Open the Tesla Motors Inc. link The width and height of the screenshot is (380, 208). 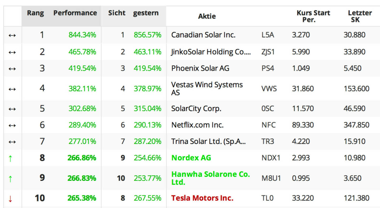(202, 198)
